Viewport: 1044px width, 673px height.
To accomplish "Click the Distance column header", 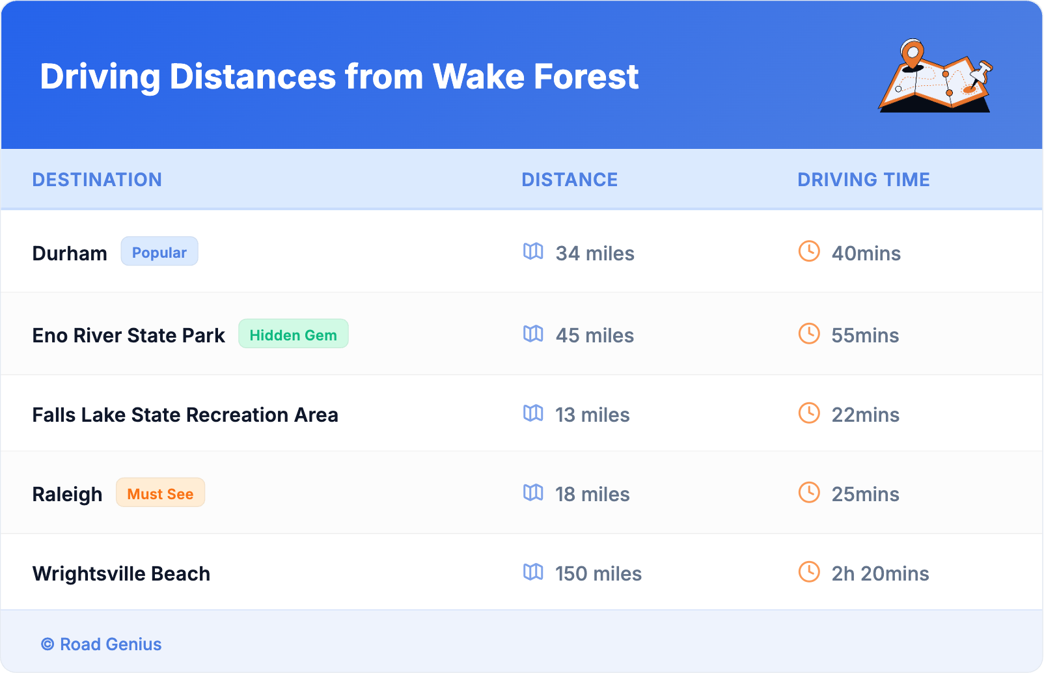I will (570, 180).
